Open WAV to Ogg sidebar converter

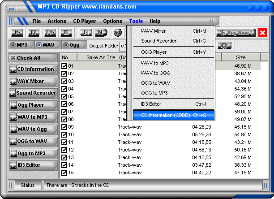[x=33, y=130]
